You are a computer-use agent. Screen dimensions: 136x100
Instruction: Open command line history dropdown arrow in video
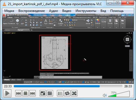[101, 77]
